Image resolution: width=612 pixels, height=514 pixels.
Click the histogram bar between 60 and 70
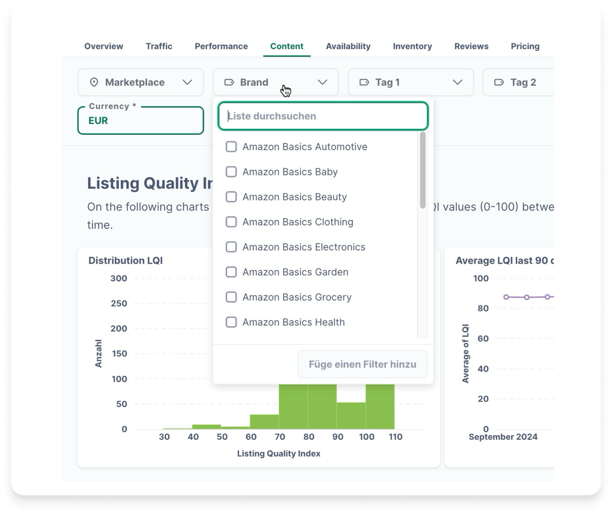click(264, 422)
